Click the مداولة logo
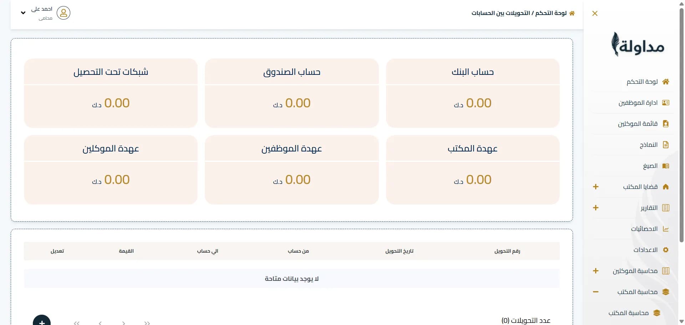The image size is (685, 325). 638,45
